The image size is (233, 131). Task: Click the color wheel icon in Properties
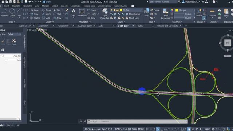pyautogui.click(x=172, y=10)
